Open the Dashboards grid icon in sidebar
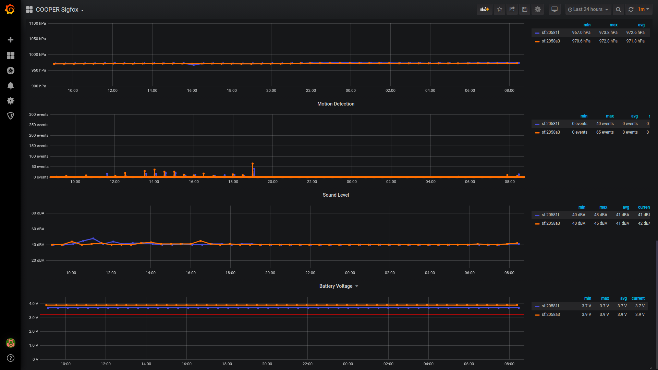 (11, 56)
